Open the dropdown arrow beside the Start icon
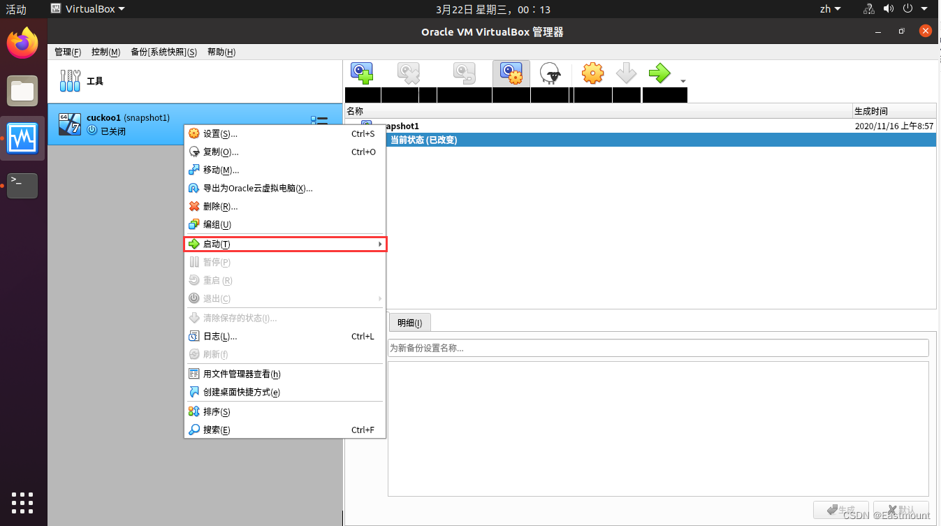The image size is (941, 526). [683, 81]
